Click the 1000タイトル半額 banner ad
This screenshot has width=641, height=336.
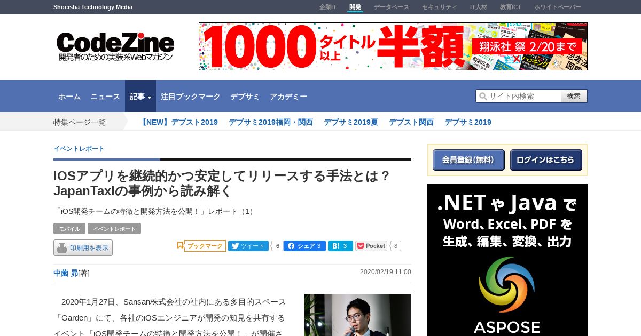pyautogui.click(x=393, y=46)
